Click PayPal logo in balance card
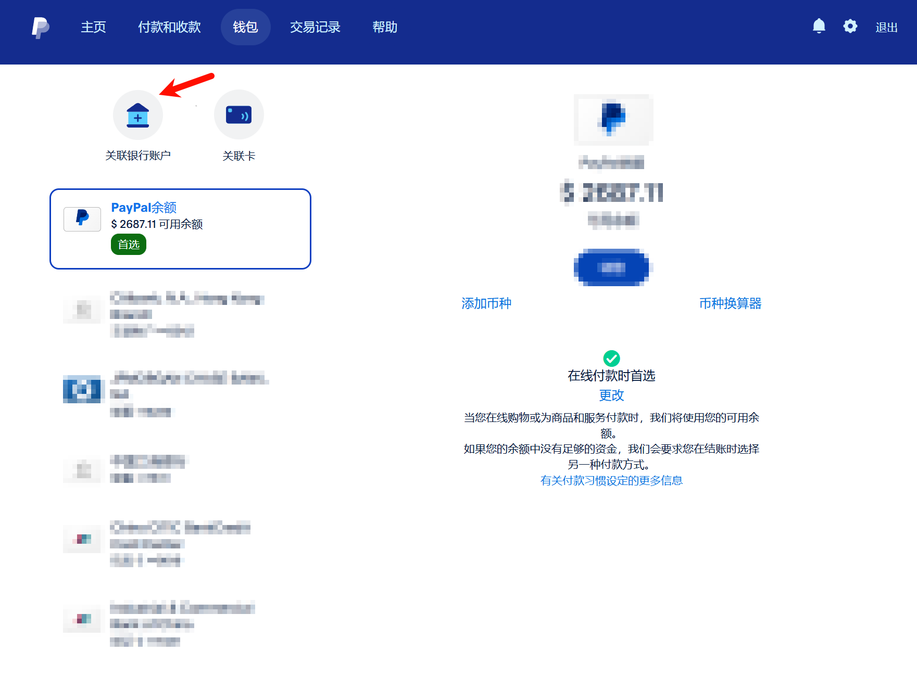 point(82,219)
